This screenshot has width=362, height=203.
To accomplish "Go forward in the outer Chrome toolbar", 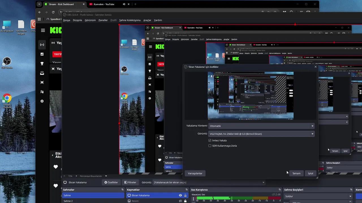I will click(x=46, y=12).
